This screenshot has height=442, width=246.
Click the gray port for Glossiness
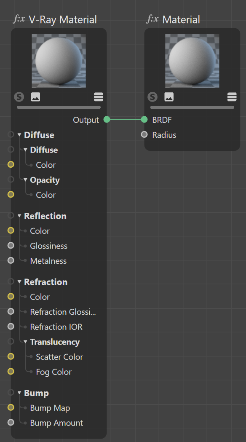pyautogui.click(x=11, y=246)
